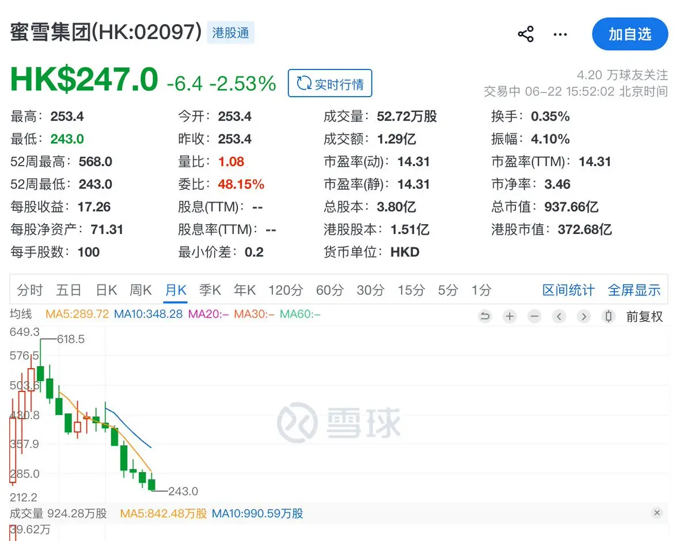Switch to 15分 chart tab
This screenshot has width=691, height=541.
(411, 290)
